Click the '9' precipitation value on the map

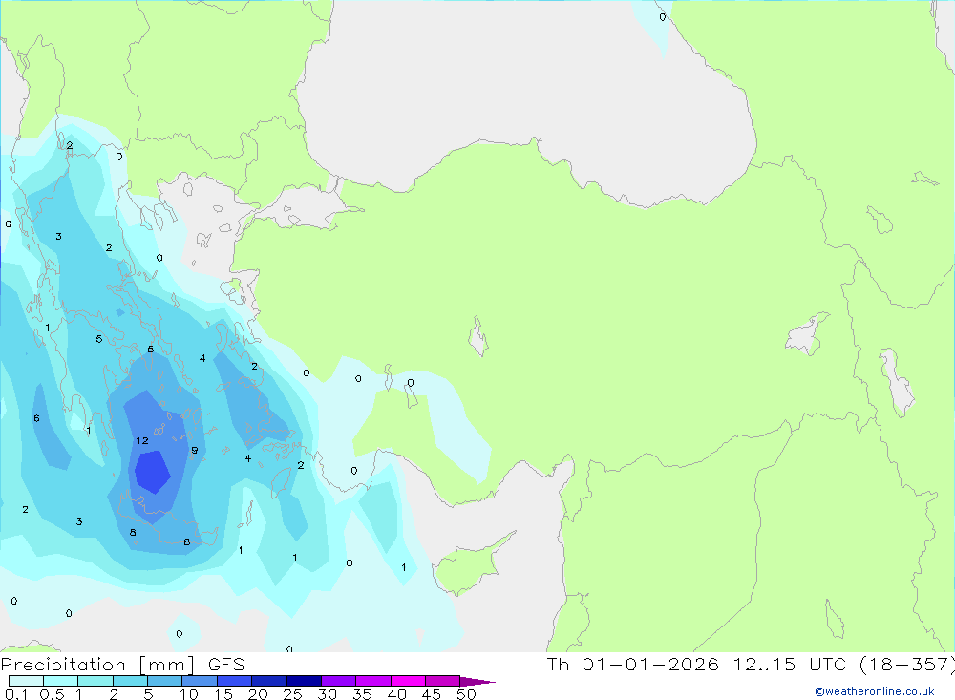tap(194, 451)
